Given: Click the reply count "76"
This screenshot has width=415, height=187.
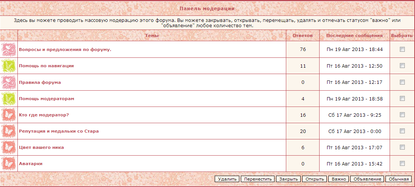Looking at the screenshot, I should pos(303,49).
